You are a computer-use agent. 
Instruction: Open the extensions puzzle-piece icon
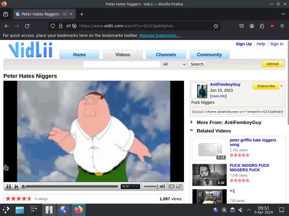click(262, 26)
